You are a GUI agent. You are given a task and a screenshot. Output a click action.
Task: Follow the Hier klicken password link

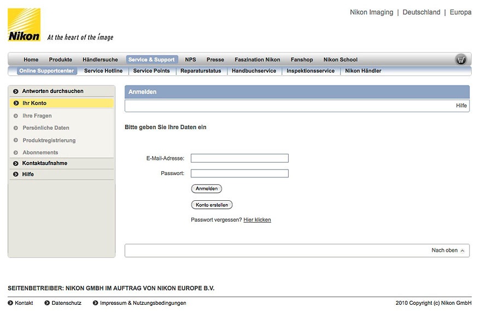point(257,220)
